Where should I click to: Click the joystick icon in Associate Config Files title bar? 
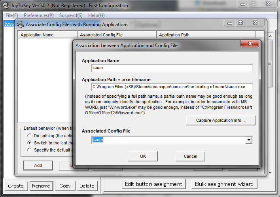pyautogui.click(x=21, y=25)
